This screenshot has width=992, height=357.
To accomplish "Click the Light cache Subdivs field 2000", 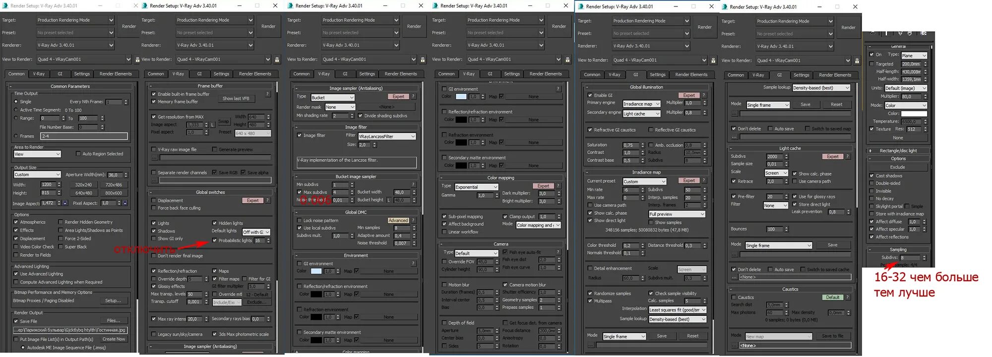I will pos(774,156).
